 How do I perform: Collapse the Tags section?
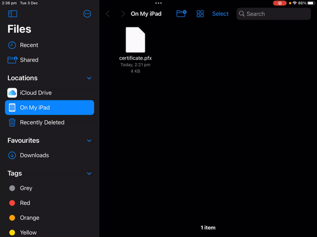pos(89,173)
